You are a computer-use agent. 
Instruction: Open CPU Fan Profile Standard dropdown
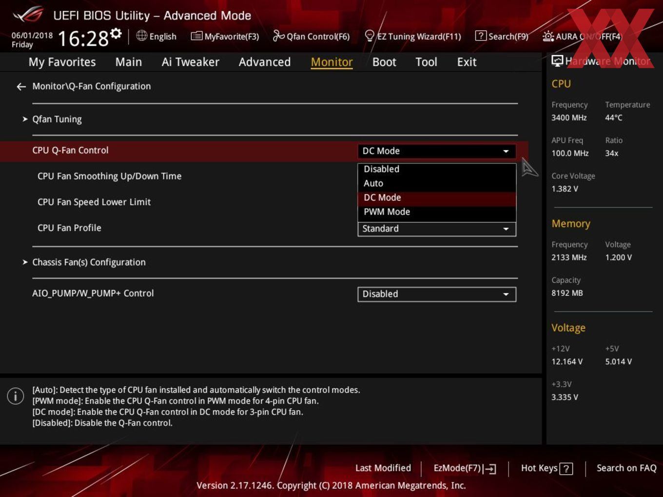437,229
